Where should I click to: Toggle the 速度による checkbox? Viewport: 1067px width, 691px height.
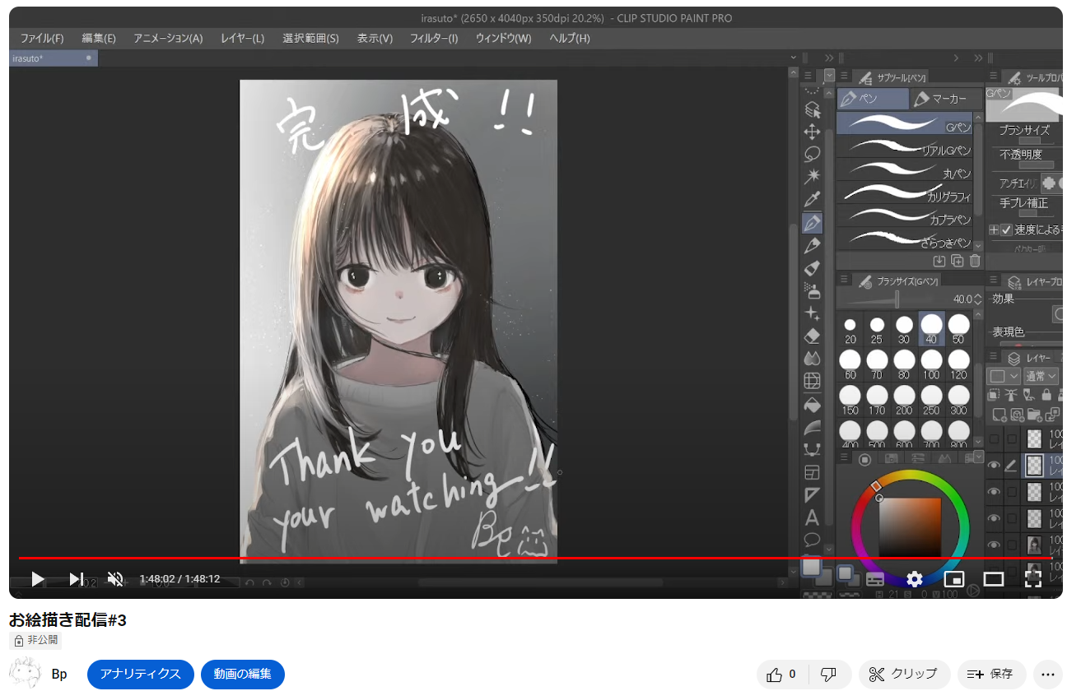pyautogui.click(x=1006, y=230)
